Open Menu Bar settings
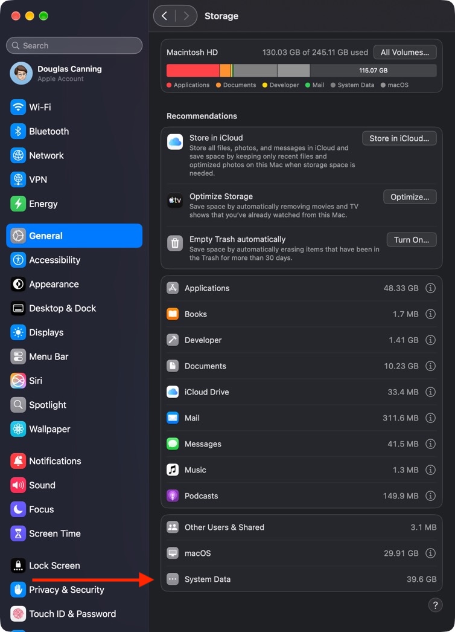Screen dimensions: 455x632 (74, 356)
